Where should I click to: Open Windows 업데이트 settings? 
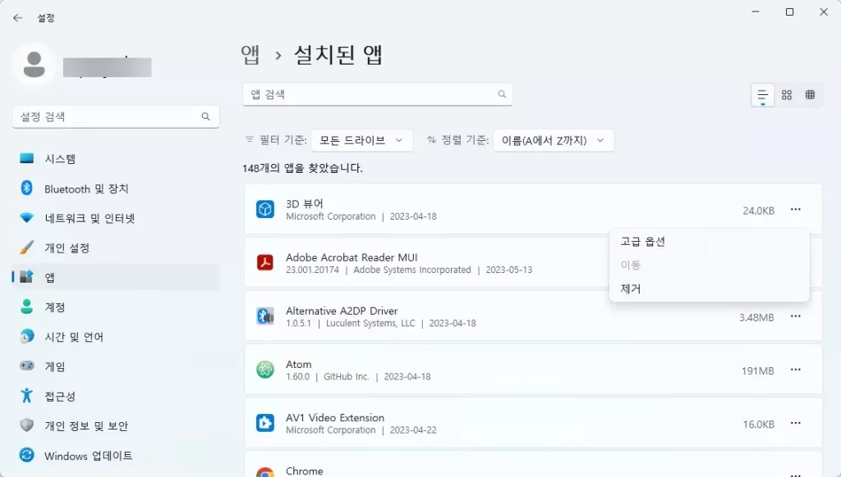pyautogui.click(x=116, y=456)
